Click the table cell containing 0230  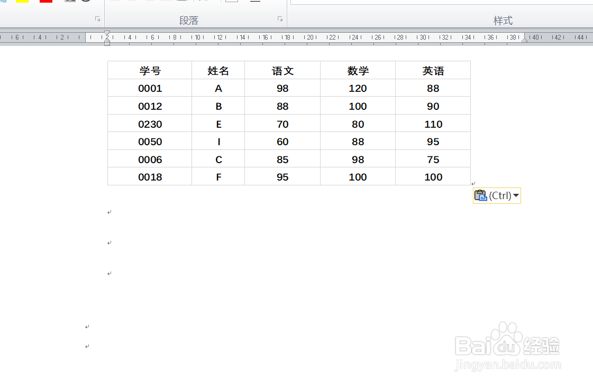coord(150,124)
